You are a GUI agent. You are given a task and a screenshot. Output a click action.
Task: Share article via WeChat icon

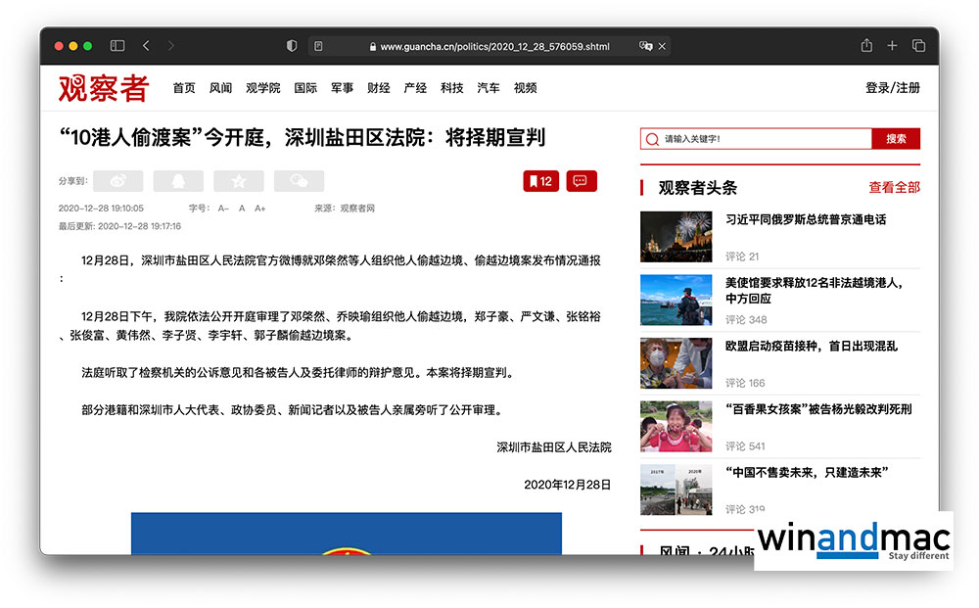click(x=299, y=181)
